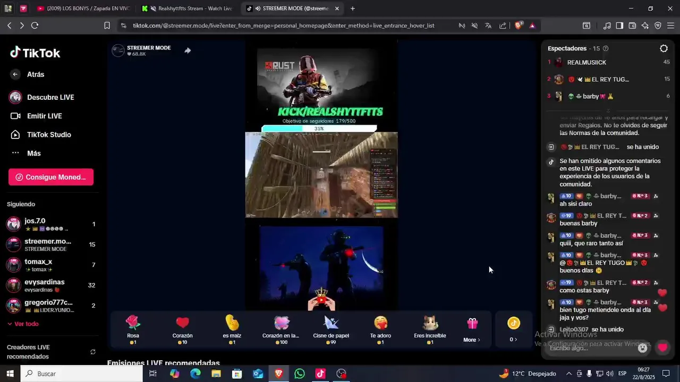Open the Brave wallet icon
This screenshot has width=680, height=382.
coord(632,25)
